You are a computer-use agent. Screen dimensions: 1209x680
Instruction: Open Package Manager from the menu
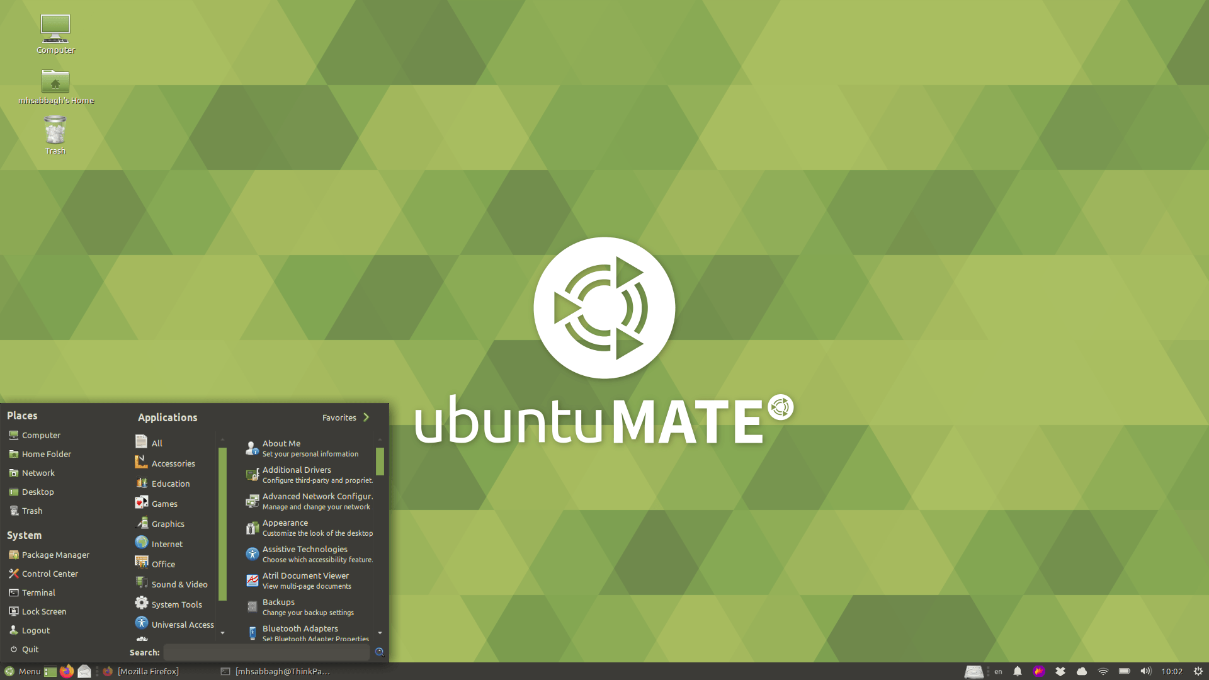pyautogui.click(x=55, y=555)
